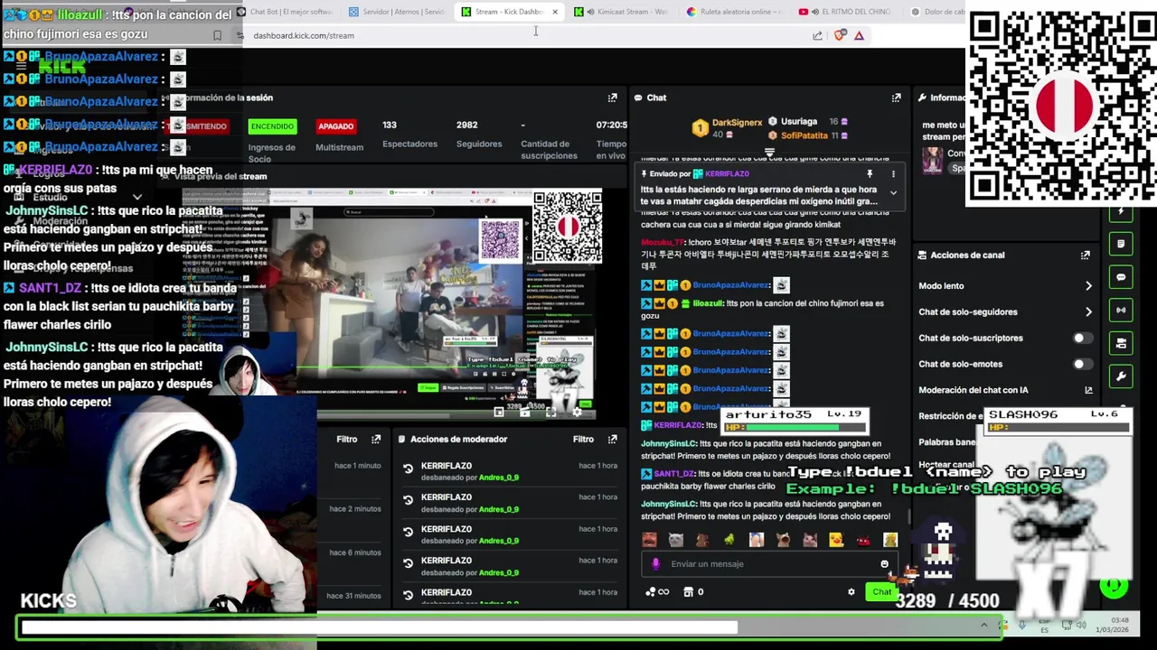Click 'hace 31 minutos' activity row
This screenshot has height=650, width=1157.
coord(353,596)
